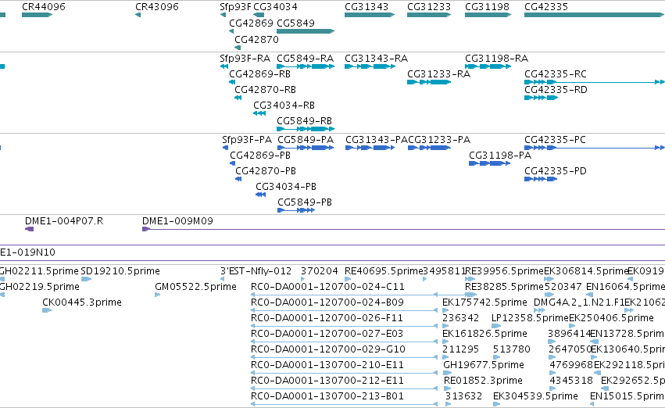The height and width of the screenshot is (408, 665).
Task: Open the CG42335-PC protein label
Action: (555, 140)
